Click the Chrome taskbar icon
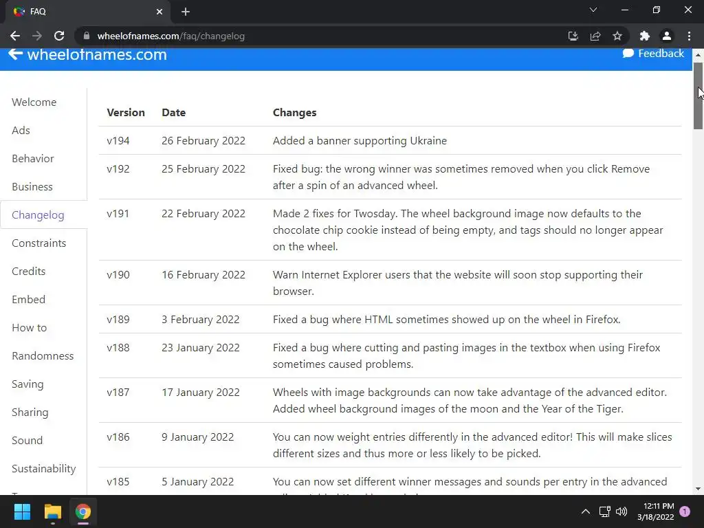Image resolution: width=704 pixels, height=528 pixels. [x=82, y=511]
